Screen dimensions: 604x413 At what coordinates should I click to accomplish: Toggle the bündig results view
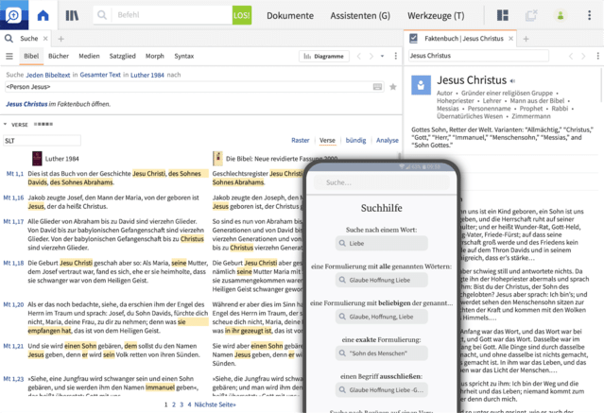pyautogui.click(x=355, y=140)
